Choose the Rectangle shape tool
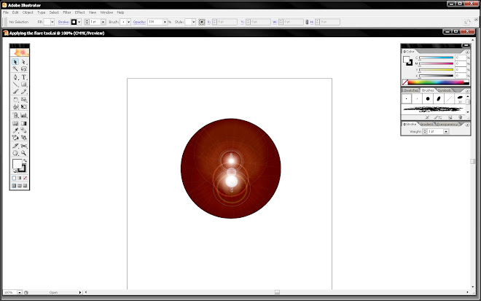481x301 pixels. pos(23,85)
